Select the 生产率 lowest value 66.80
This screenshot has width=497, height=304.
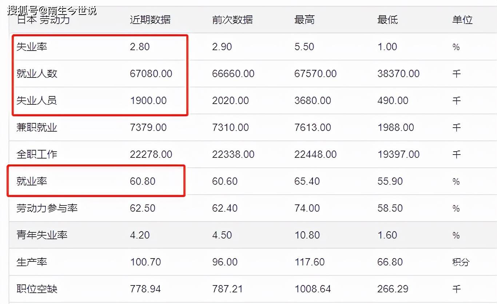[x=390, y=262]
